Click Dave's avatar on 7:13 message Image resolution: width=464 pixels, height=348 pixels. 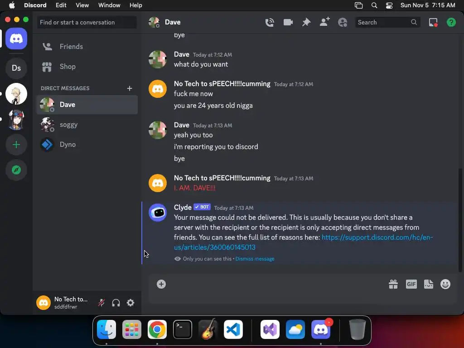(157, 130)
